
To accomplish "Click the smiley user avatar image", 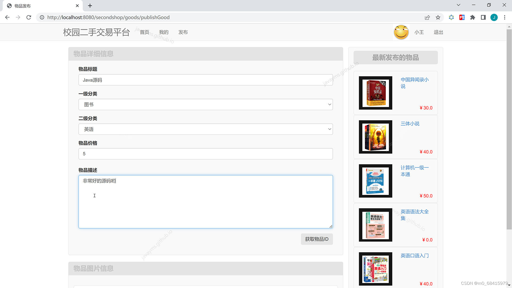I will point(401,32).
